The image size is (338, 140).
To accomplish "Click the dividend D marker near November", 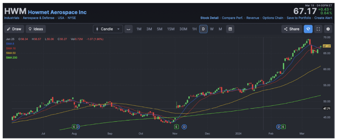I will point(184,127).
